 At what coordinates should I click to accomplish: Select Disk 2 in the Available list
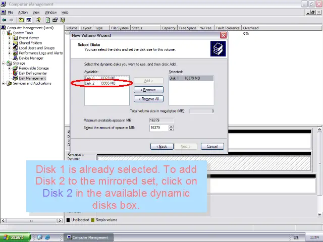coord(106,83)
